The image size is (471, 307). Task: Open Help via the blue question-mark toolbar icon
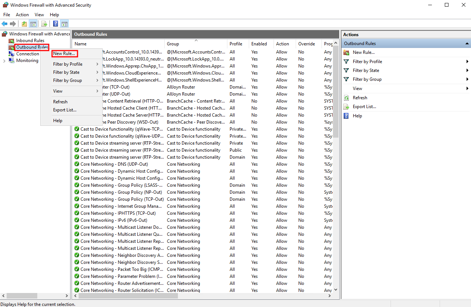tap(55, 24)
